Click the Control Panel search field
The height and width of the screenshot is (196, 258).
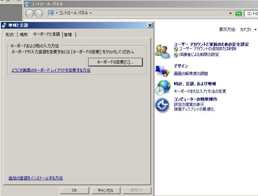[251, 13]
